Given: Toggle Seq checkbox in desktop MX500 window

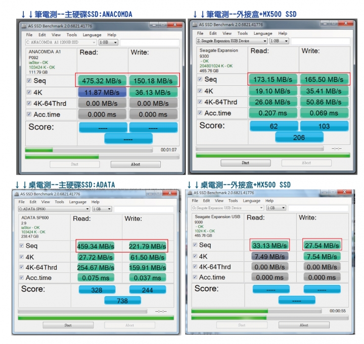Looking at the screenshot, I should click(195, 245).
